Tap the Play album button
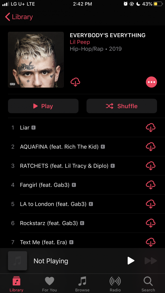 (x=43, y=106)
